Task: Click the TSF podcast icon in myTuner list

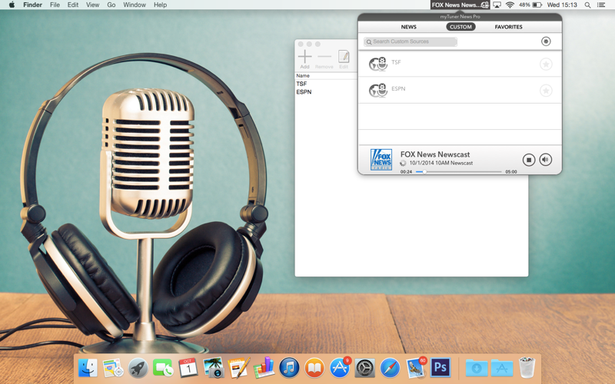Action: (x=378, y=64)
